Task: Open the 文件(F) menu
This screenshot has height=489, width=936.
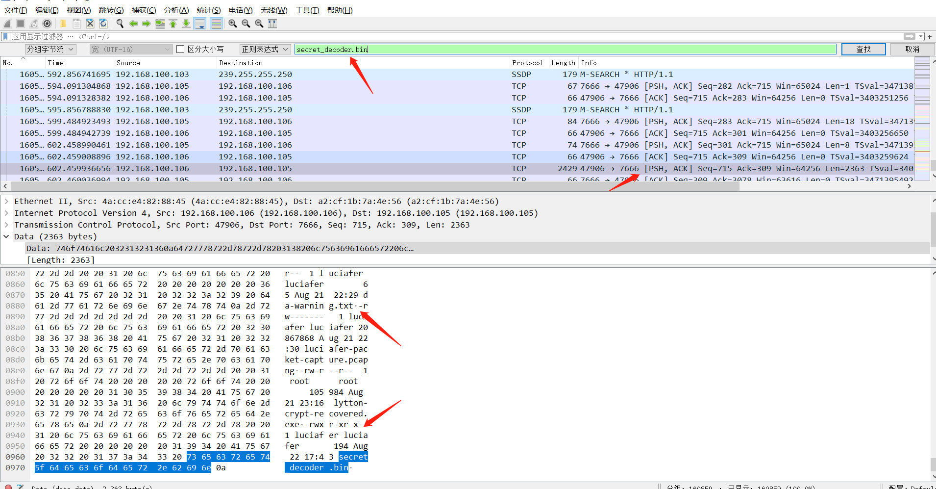Action: pos(16,10)
